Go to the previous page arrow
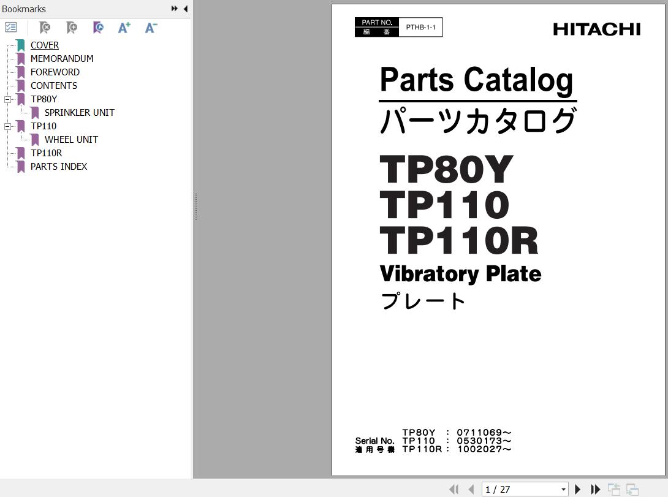Screen dimensions: 668x497 coord(471,489)
